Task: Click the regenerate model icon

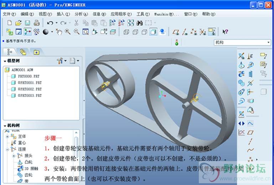Action: coord(112,23)
